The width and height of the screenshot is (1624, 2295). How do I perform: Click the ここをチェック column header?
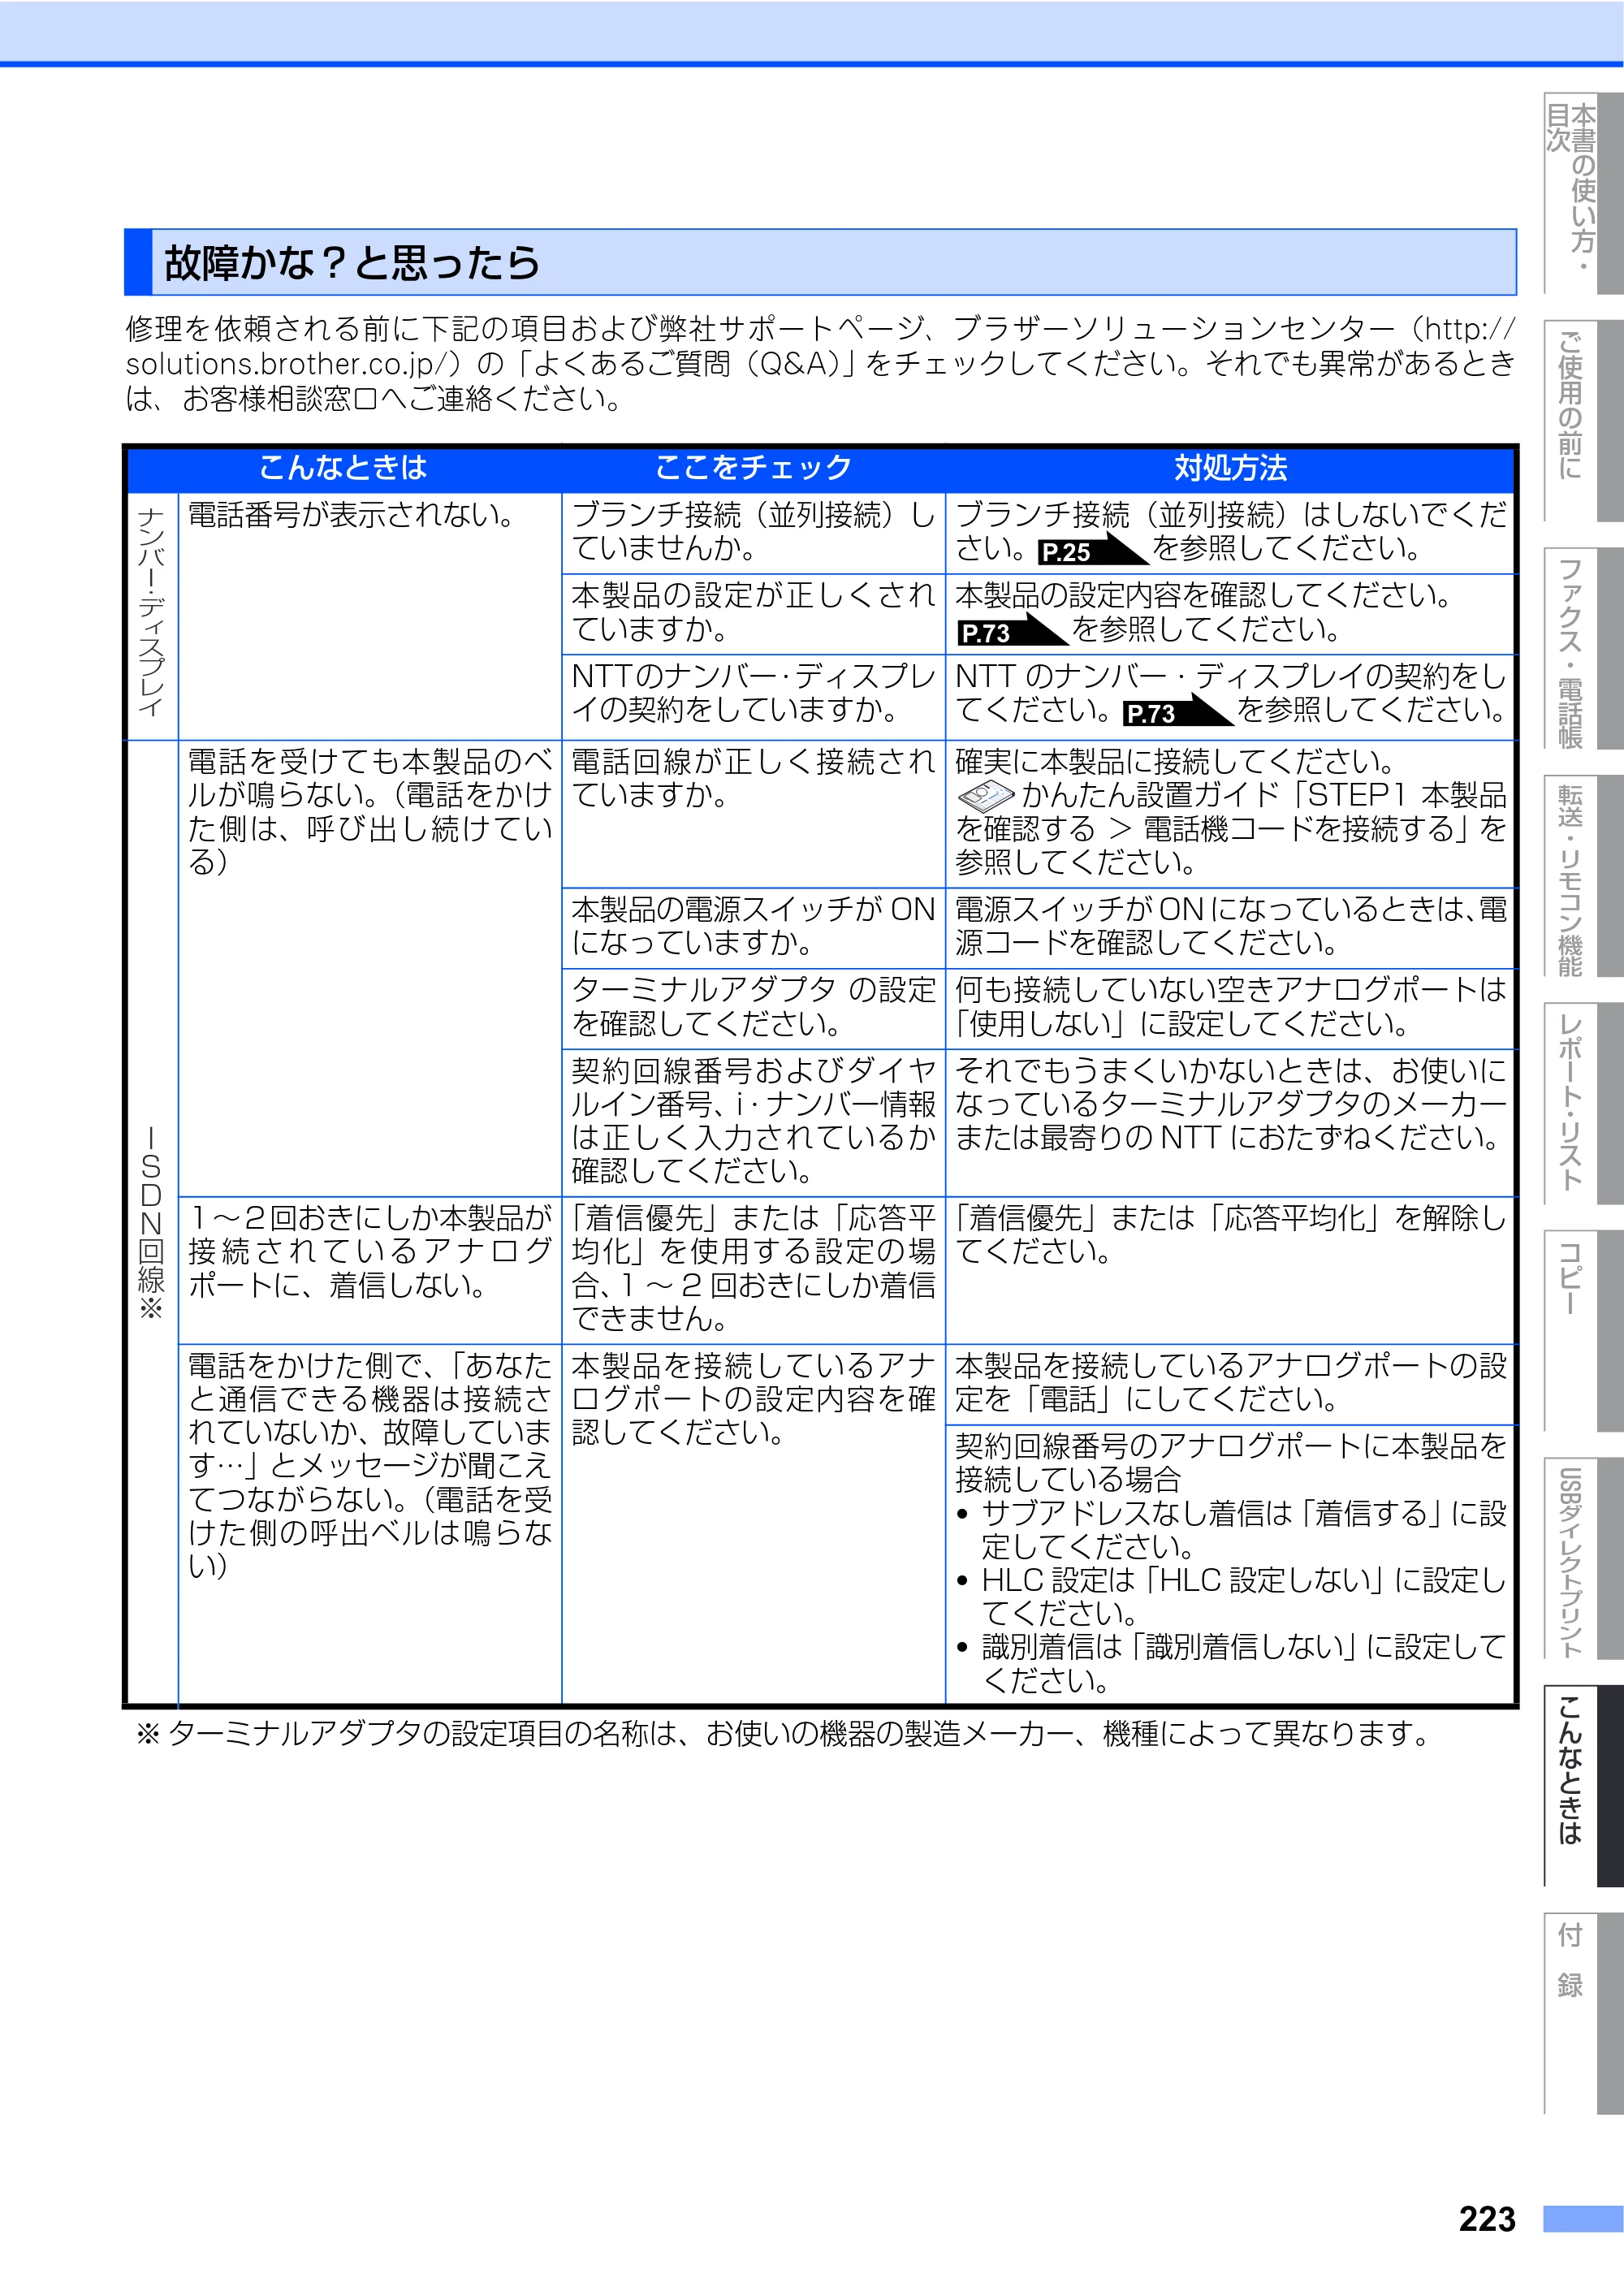click(x=753, y=467)
